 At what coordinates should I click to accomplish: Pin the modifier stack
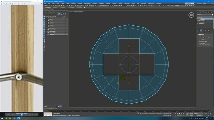click(198, 30)
